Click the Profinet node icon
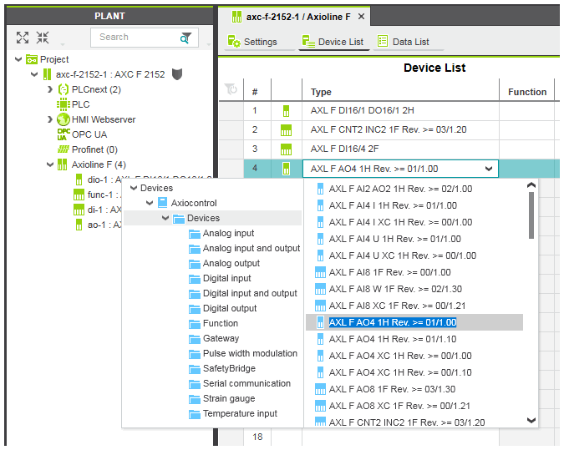Screen dimensions: 564x450 (x=64, y=149)
